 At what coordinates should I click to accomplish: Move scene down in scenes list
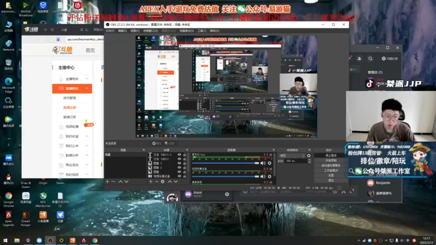(126, 182)
